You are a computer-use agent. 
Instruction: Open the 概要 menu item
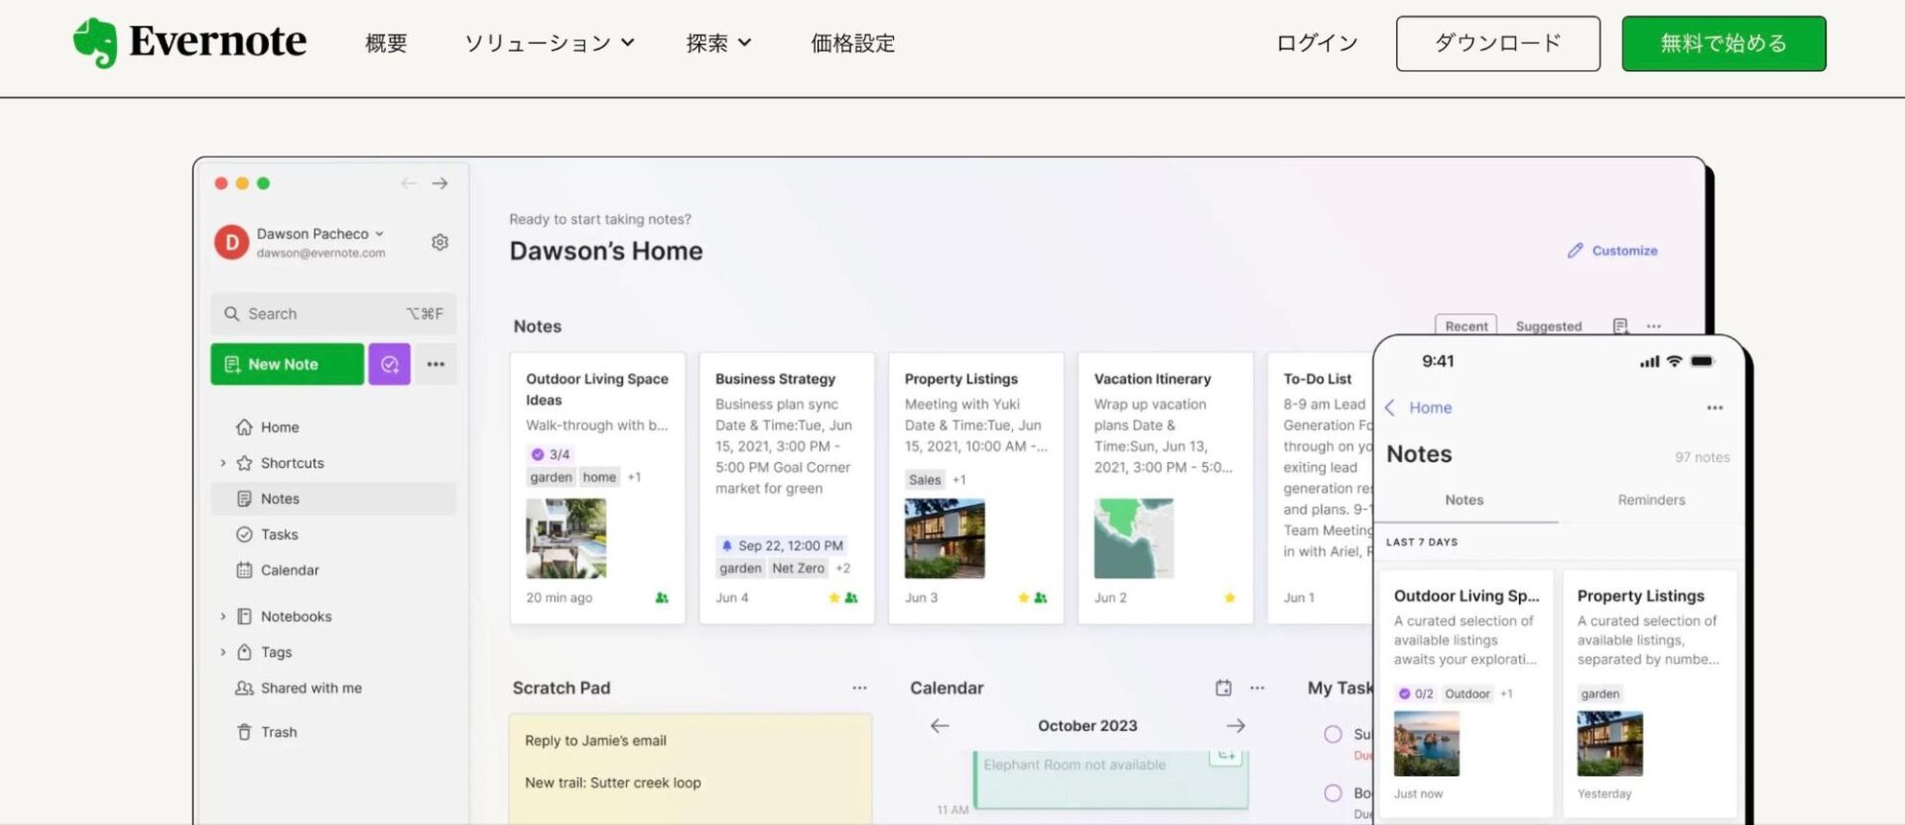(386, 44)
